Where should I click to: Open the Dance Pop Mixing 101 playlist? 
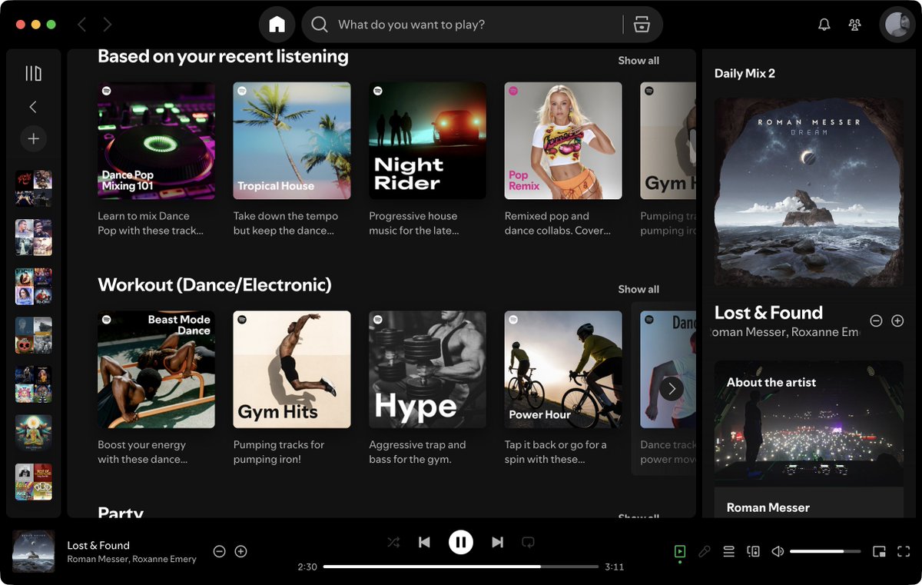(x=156, y=141)
